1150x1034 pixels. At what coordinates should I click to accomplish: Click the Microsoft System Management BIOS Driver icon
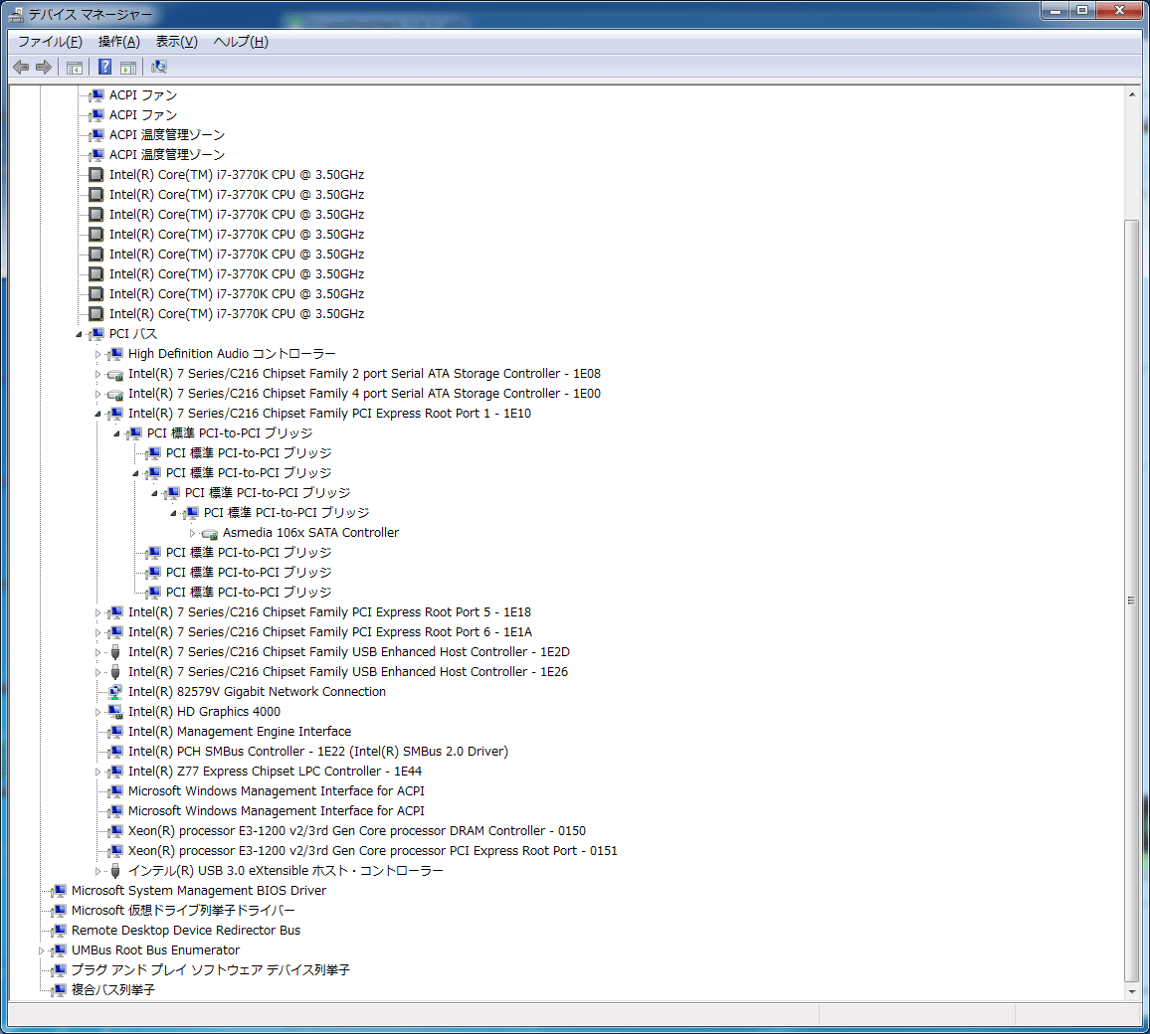click(x=59, y=891)
